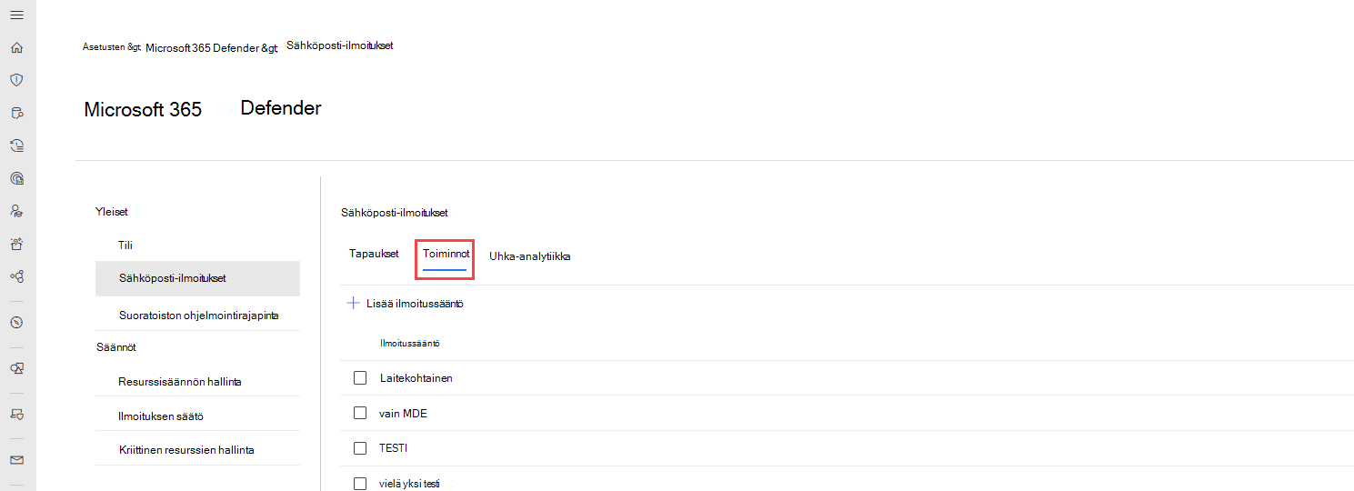Click the Microsoft 365 Defender breadcrumb
Viewport: 1354px width, 491px height.
pyautogui.click(x=211, y=47)
